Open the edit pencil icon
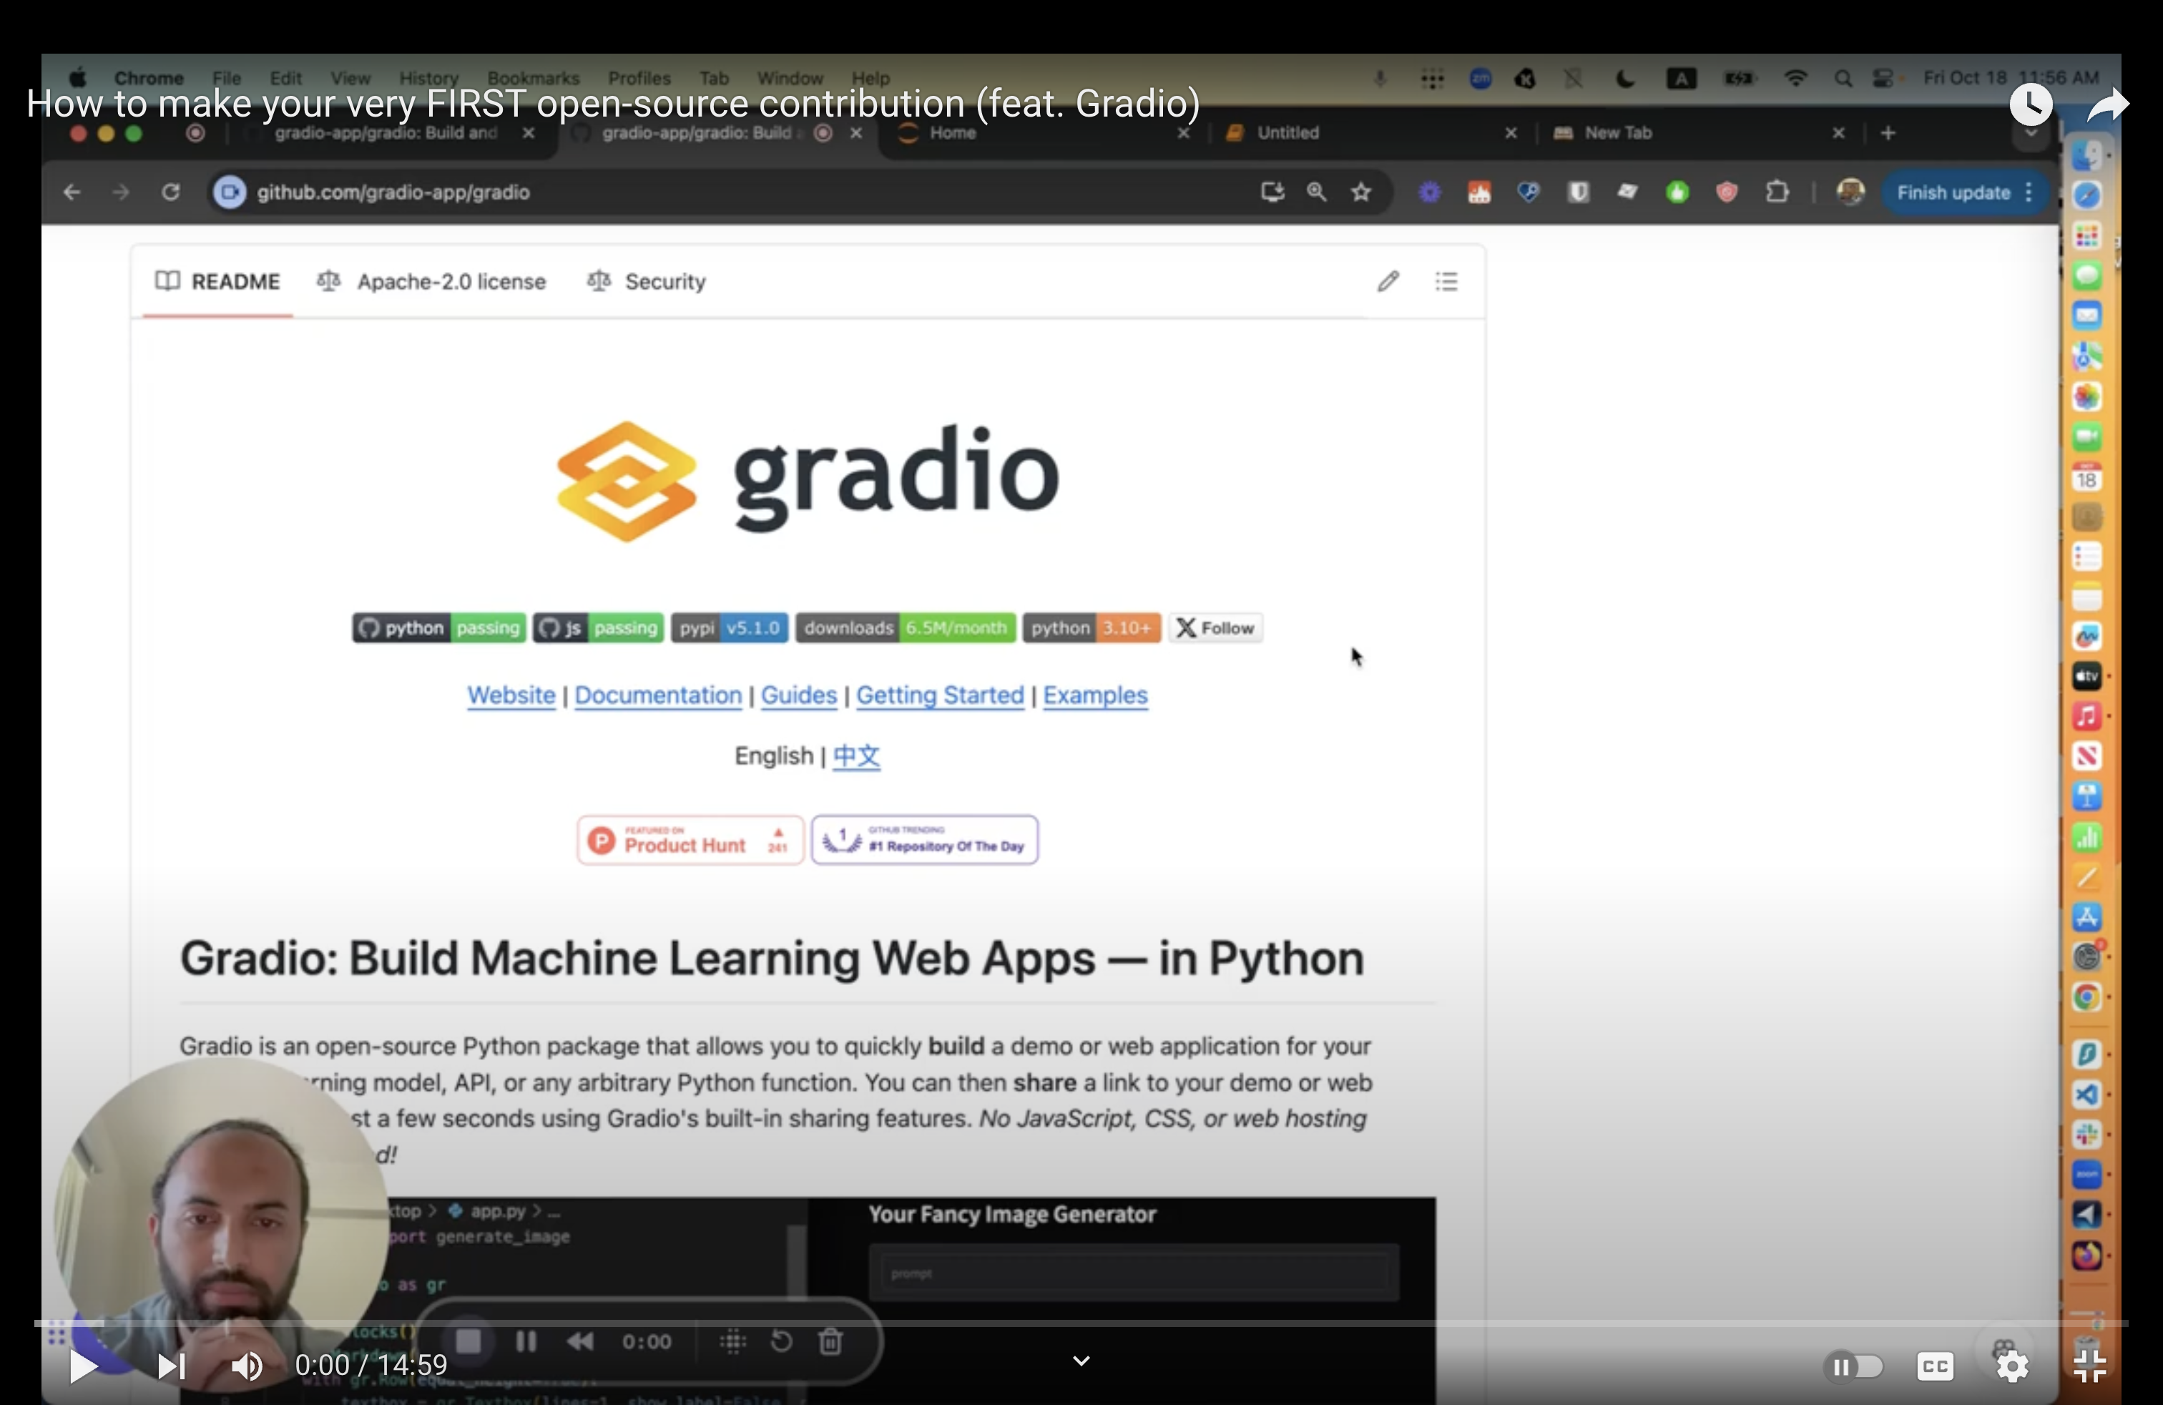Image resolution: width=2163 pixels, height=1405 pixels. click(1385, 280)
